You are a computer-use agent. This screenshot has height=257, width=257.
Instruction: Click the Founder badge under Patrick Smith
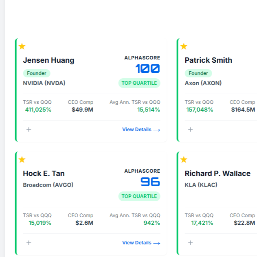(x=198, y=73)
